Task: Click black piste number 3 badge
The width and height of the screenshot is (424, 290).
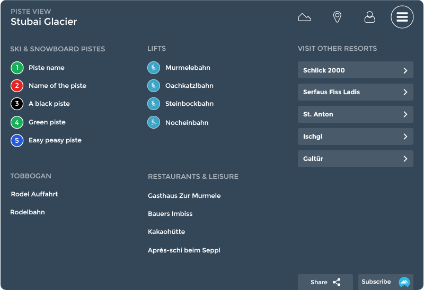Action: (17, 104)
